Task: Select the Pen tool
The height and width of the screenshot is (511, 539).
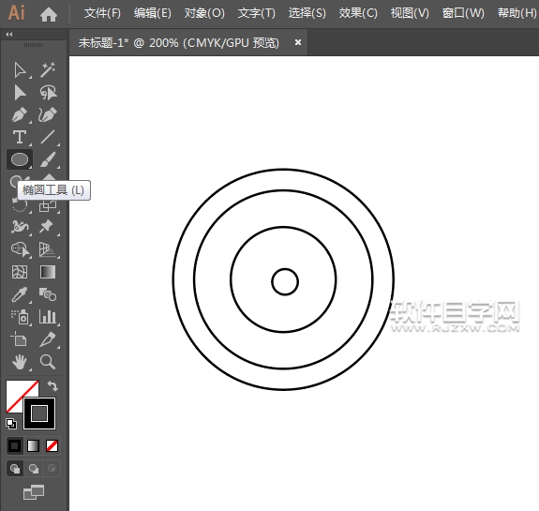Action: [x=20, y=114]
